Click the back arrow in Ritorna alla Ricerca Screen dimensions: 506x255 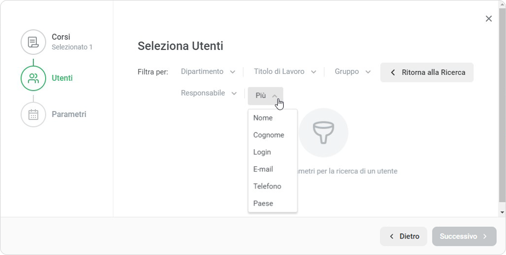393,72
